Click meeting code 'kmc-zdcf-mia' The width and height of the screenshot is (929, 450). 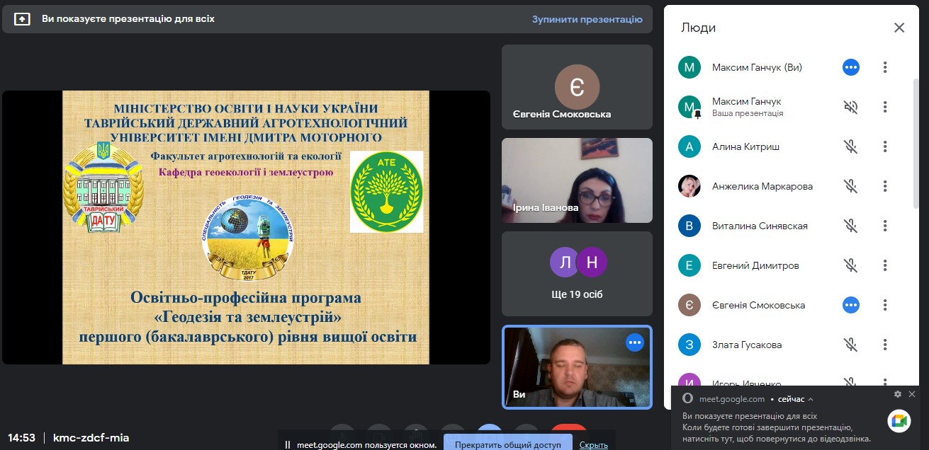coord(91,437)
